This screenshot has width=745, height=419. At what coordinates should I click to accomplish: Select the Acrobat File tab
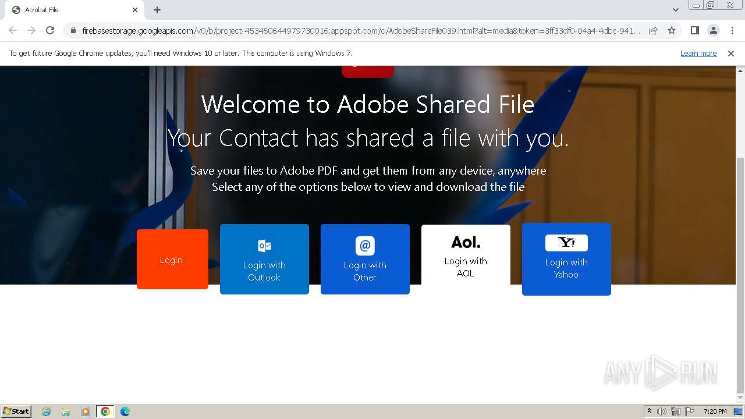pos(74,10)
